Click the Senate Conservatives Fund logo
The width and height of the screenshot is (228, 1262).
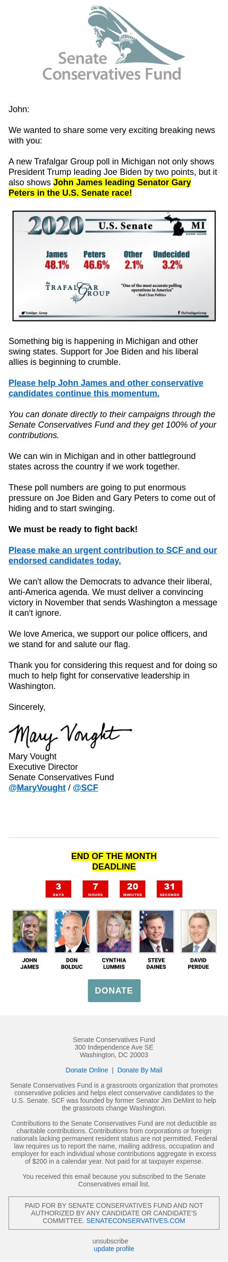114,43
